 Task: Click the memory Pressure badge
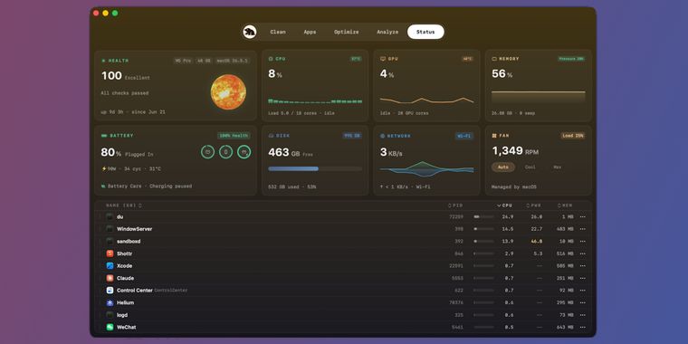coord(571,59)
